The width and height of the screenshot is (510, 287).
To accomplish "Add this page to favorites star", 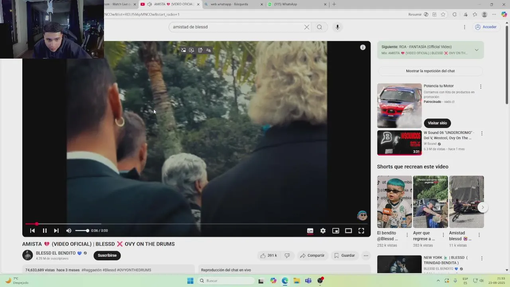I will (x=443, y=14).
